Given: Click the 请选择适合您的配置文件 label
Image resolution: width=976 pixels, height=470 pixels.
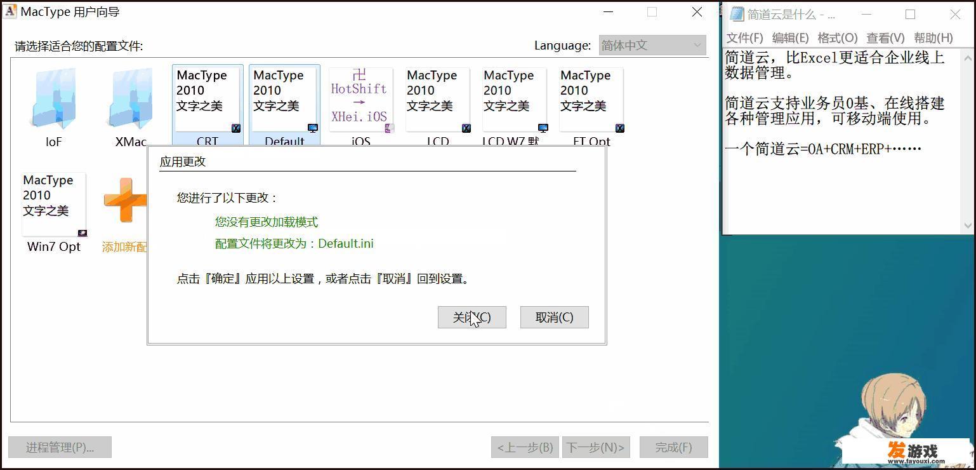Looking at the screenshot, I should (x=79, y=46).
